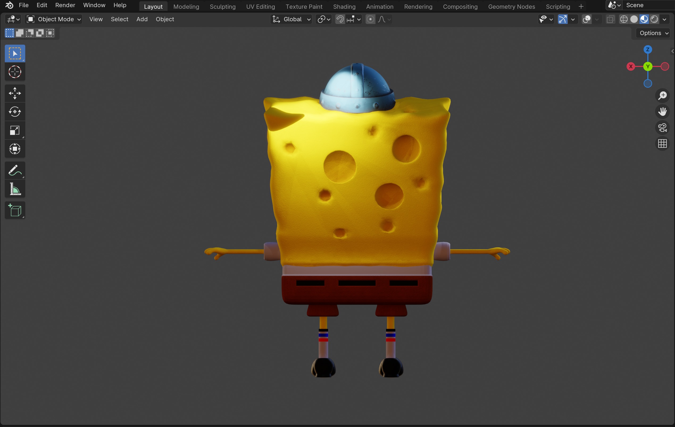Toggle the camera view icon
This screenshot has width=675, height=427.
pyautogui.click(x=662, y=127)
